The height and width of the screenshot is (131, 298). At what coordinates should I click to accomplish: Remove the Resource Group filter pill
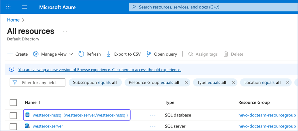point(186,82)
